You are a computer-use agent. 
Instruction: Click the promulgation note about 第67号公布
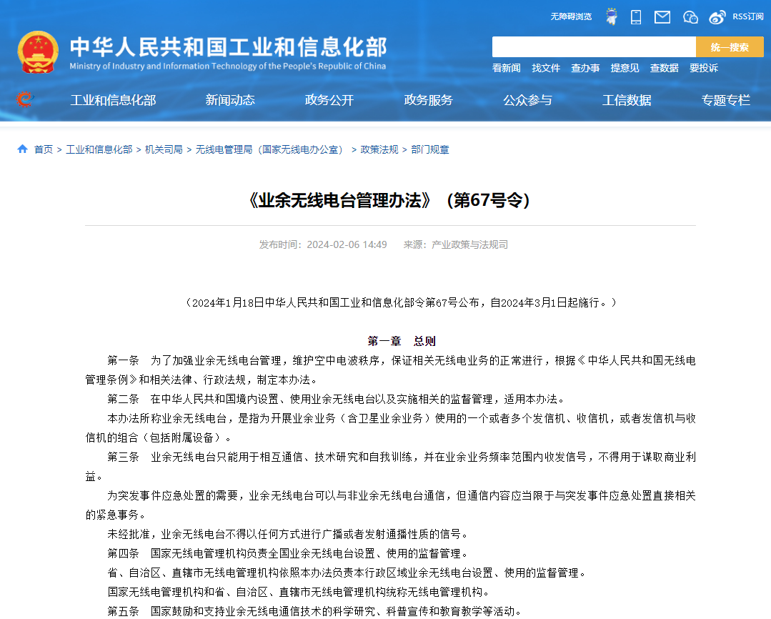point(401,302)
